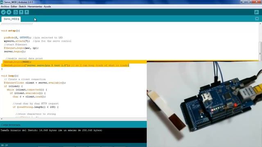This screenshot has height=147, width=262.
Task: Upload the sketch with arrow button
Action: (x=9, y=12)
